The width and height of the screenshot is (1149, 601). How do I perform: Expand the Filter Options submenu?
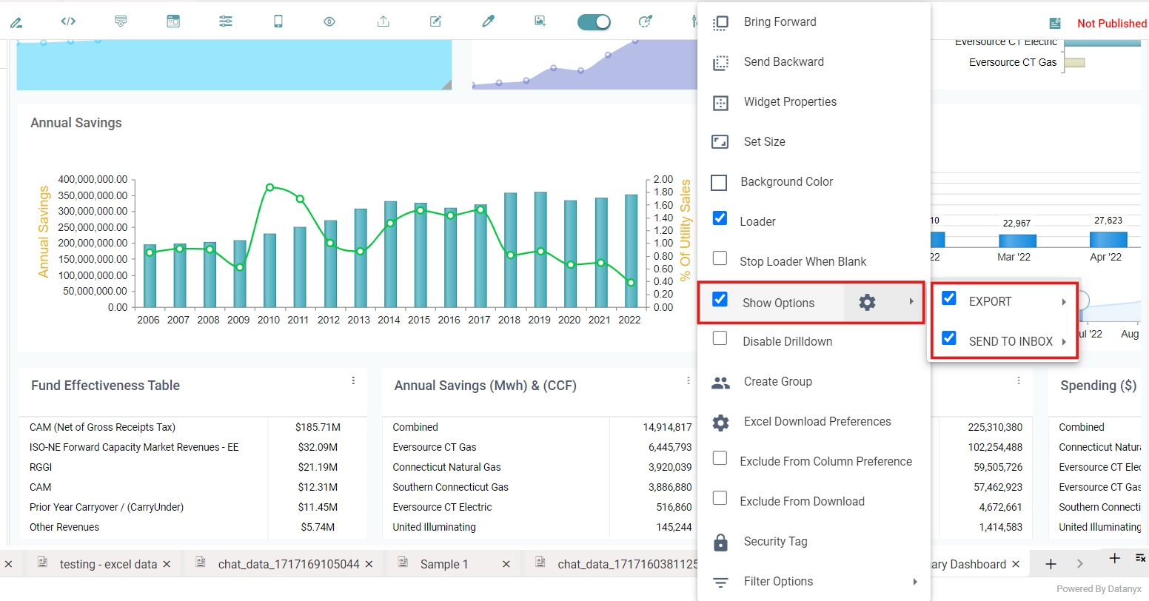click(x=915, y=582)
